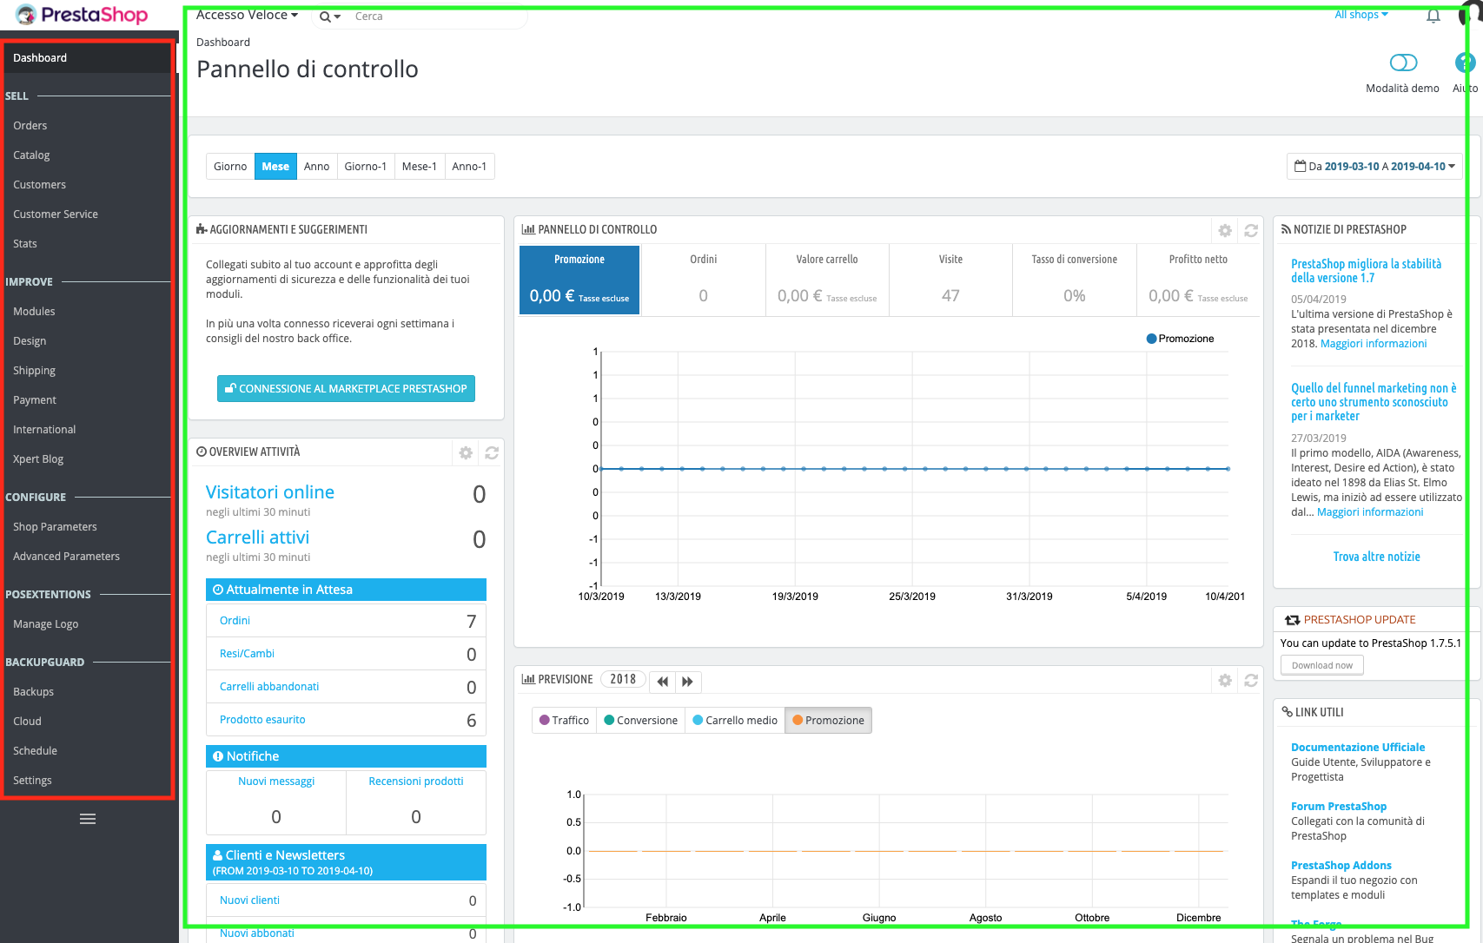This screenshot has width=1483, height=943.
Task: Open Trova altre notizie link
Action: click(1377, 557)
